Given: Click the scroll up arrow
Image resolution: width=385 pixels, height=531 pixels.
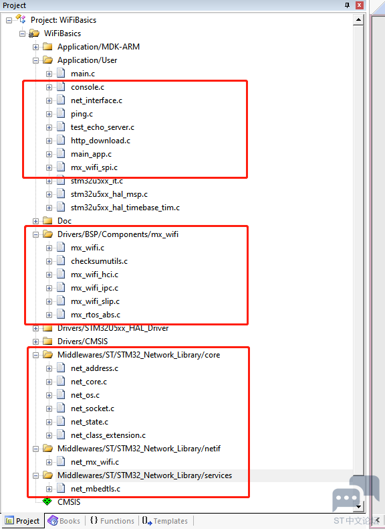Looking at the screenshot, I should pyautogui.click(x=358, y=20).
